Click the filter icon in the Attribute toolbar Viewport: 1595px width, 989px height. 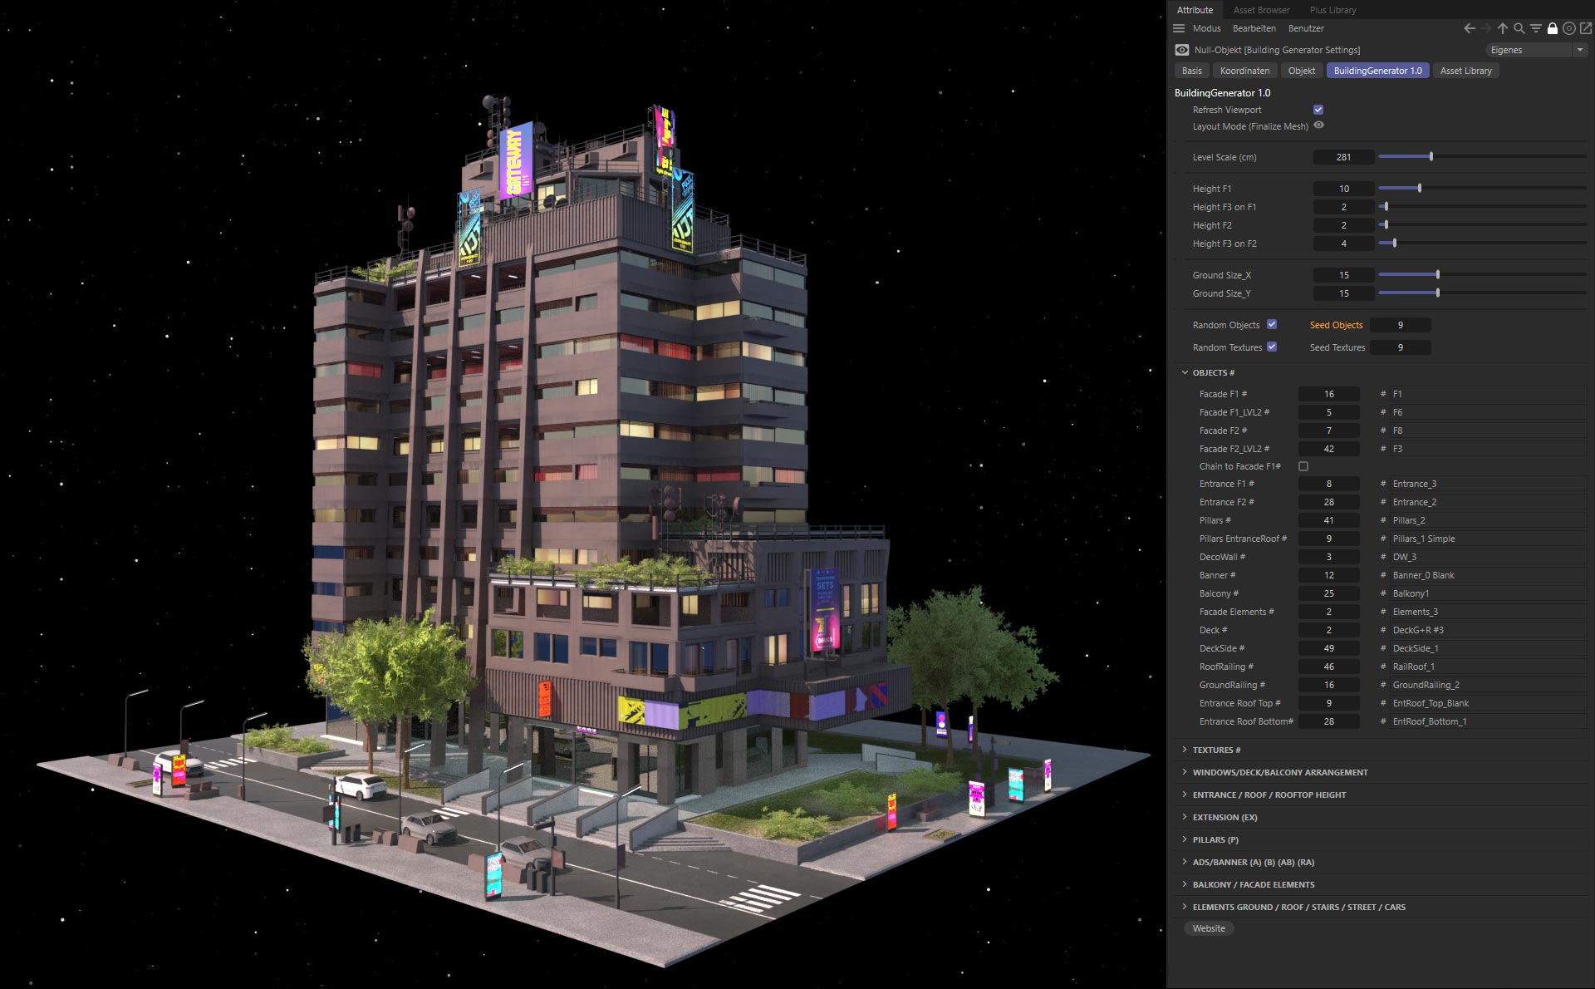coord(1536,28)
